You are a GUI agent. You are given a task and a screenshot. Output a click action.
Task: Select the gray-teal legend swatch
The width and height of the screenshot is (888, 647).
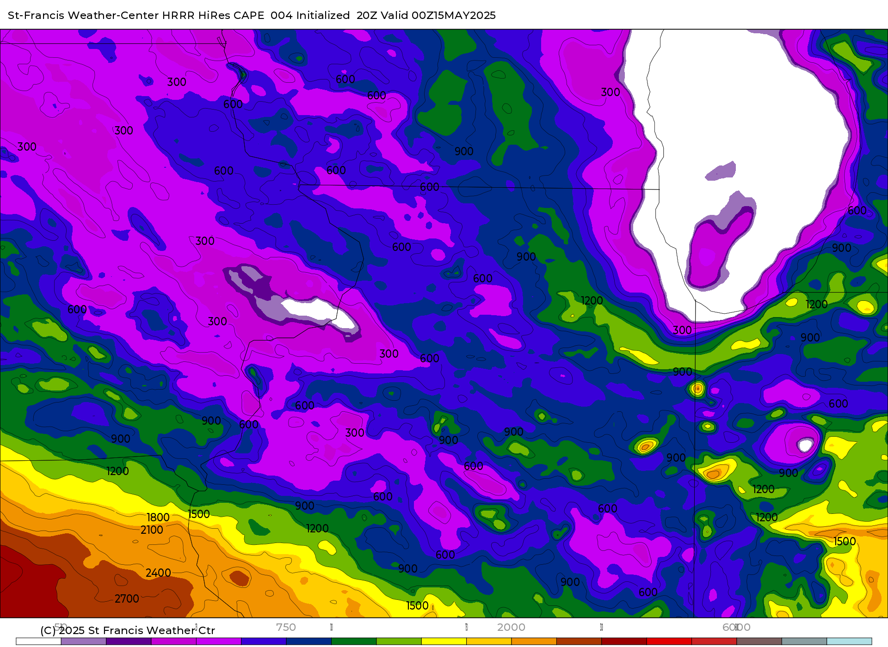804,641
